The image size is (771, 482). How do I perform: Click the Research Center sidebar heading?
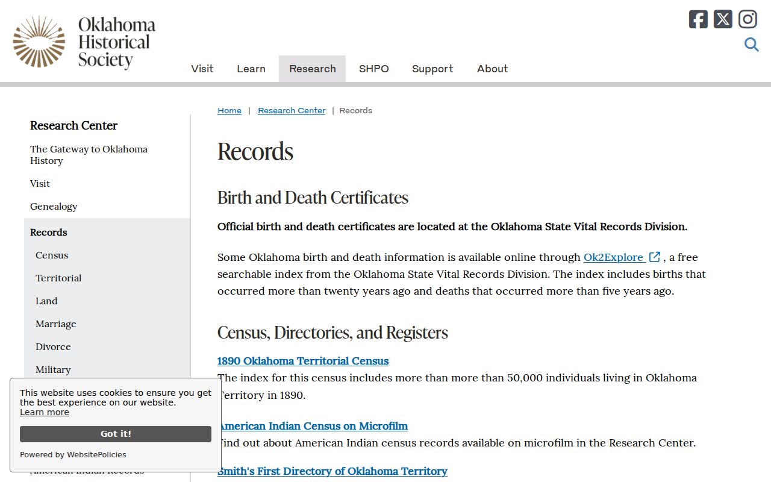click(x=73, y=125)
